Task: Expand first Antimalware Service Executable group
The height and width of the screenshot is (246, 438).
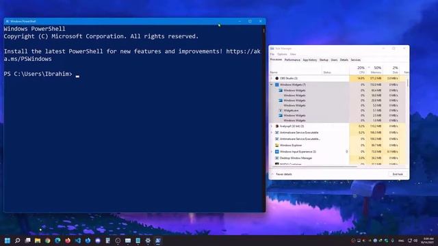Action: (x=272, y=133)
